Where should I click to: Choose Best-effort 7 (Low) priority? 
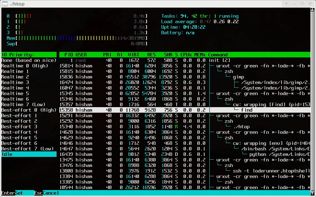coord(29,149)
